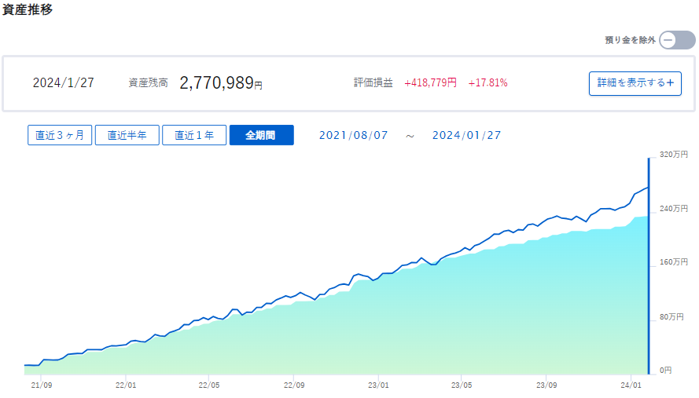Click the plus icon on 詳細を表示する
The height and width of the screenshot is (398, 699).
tap(670, 82)
